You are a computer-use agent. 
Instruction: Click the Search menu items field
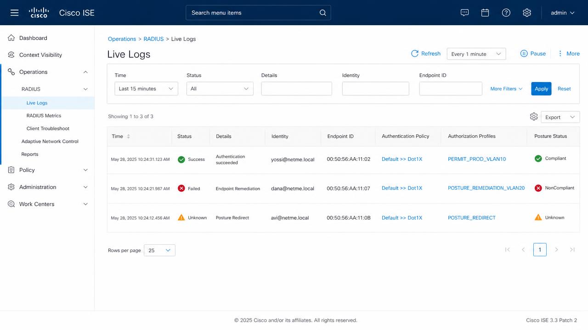[x=258, y=13]
